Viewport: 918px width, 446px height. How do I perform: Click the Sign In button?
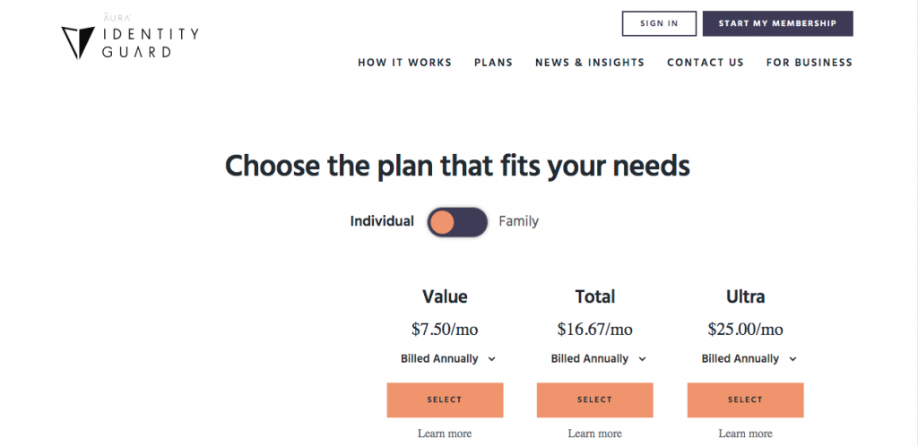click(x=659, y=23)
